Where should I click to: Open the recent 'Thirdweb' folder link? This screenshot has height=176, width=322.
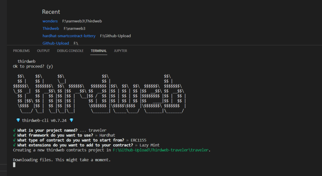click(51, 28)
